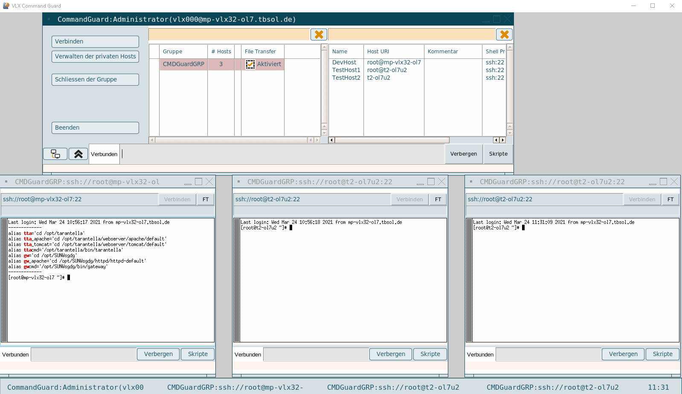Click the Verbinden button in left panel
The image size is (682, 394).
click(95, 41)
